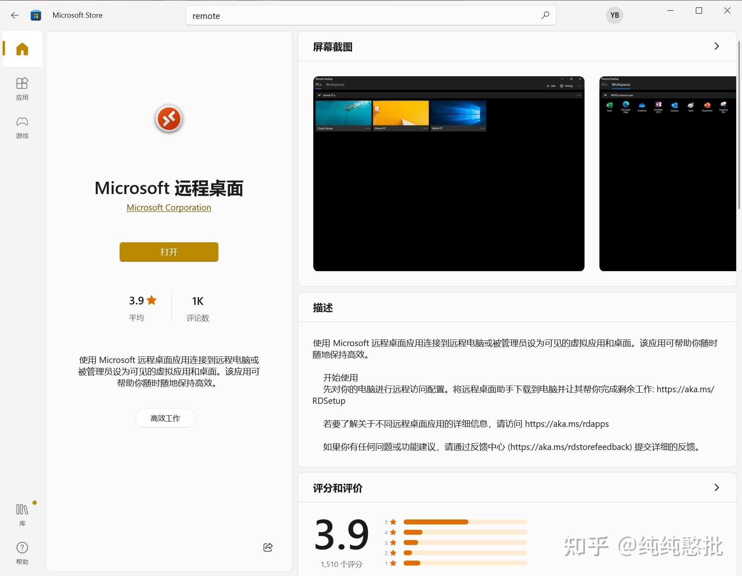Expand 屏幕截图 with the right chevron

[716, 46]
